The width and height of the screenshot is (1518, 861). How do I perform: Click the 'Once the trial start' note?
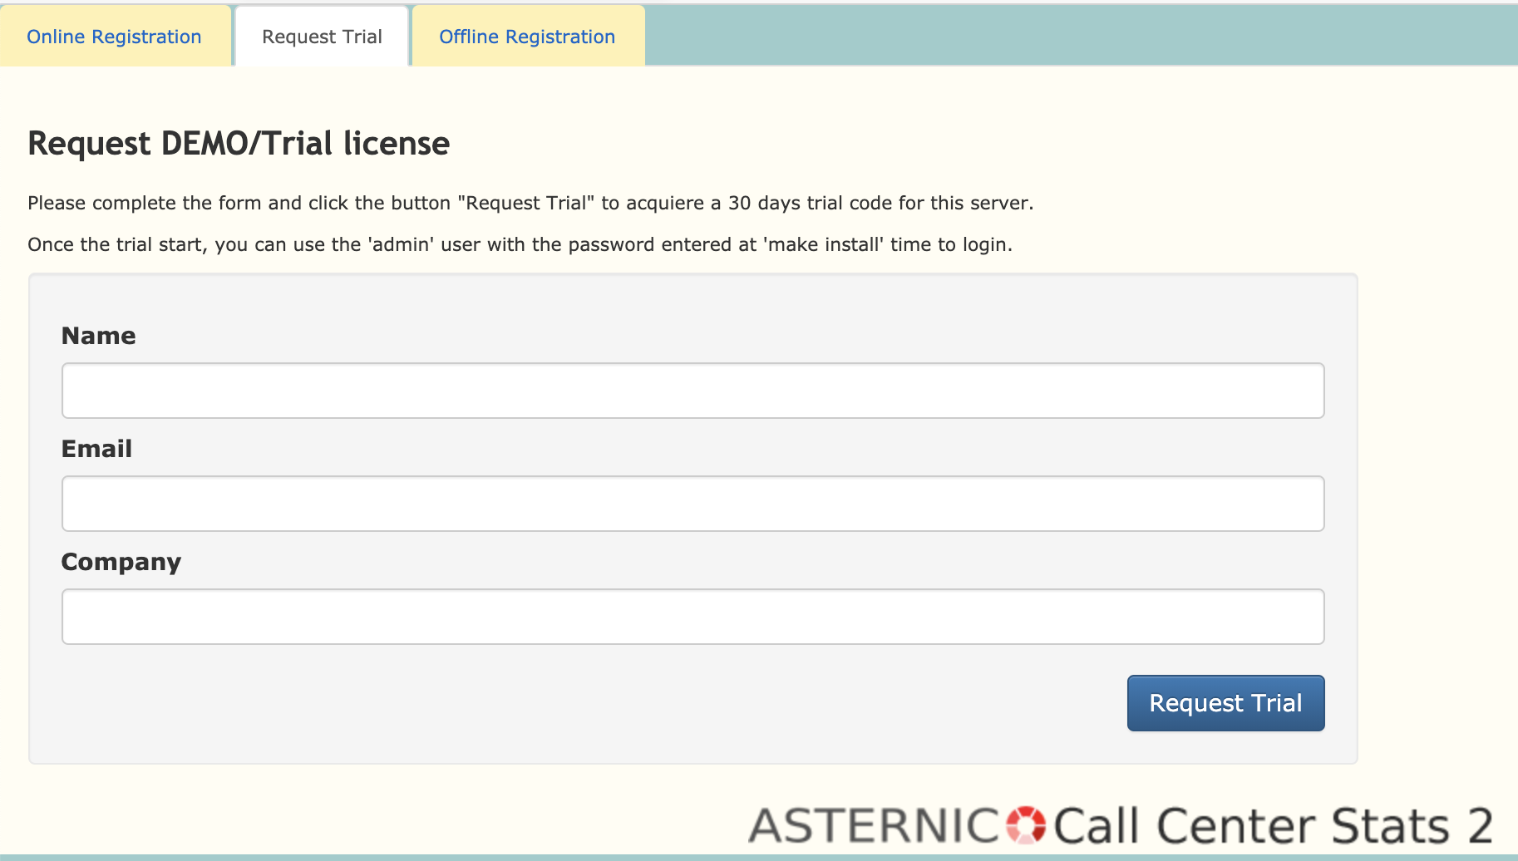(x=520, y=245)
